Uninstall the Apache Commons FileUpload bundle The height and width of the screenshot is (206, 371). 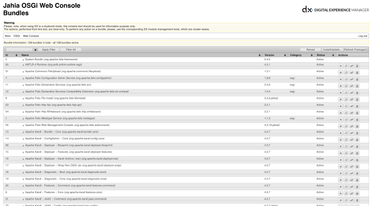click(x=357, y=73)
